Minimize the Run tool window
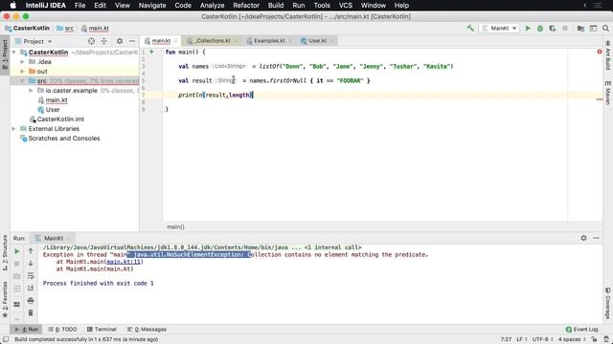This screenshot has width=613, height=344. [596, 238]
